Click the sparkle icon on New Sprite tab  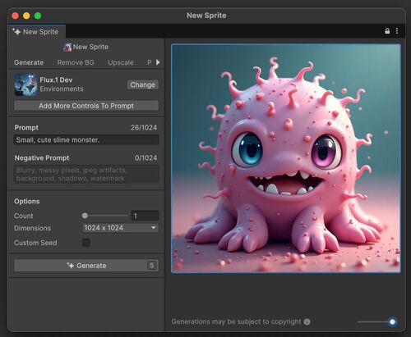(x=16, y=31)
